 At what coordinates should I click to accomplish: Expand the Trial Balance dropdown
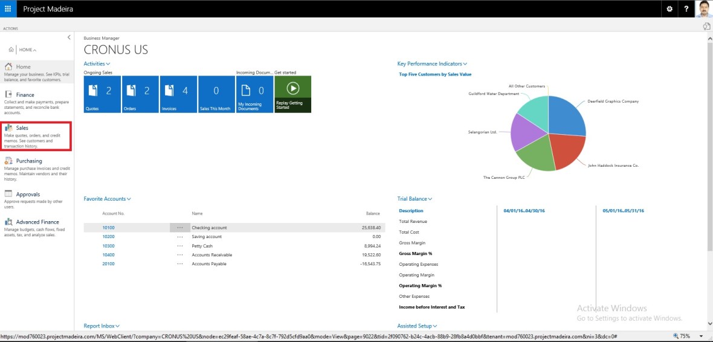pos(415,199)
